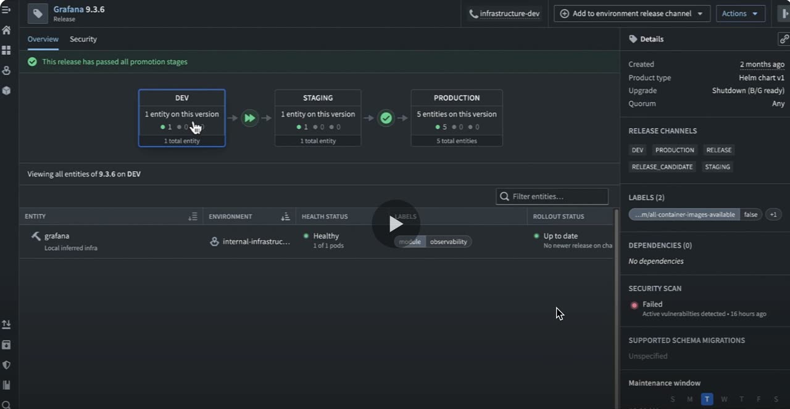
Task: Sort by ENVIRONMENT column sort icon
Action: coord(285,217)
